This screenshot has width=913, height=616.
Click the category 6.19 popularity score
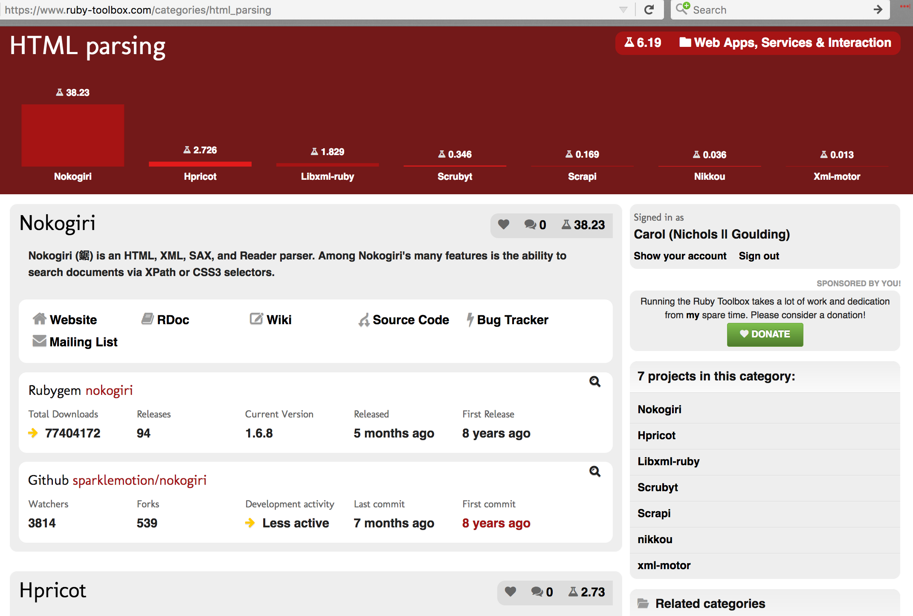coord(643,43)
